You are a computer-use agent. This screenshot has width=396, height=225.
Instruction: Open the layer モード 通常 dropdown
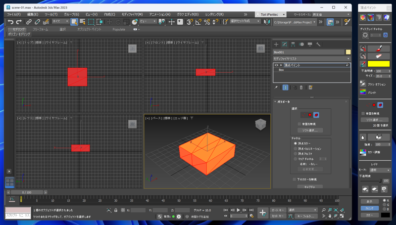(380, 170)
